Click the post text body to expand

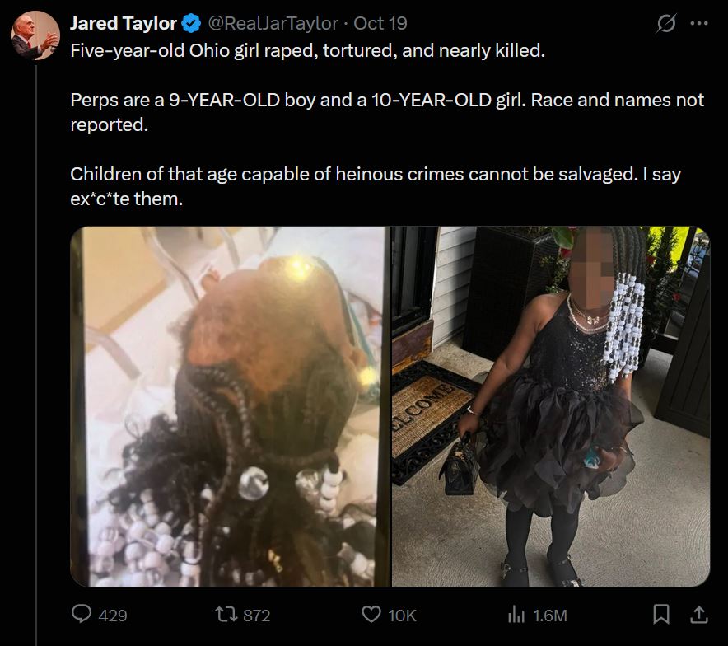tap(387, 124)
